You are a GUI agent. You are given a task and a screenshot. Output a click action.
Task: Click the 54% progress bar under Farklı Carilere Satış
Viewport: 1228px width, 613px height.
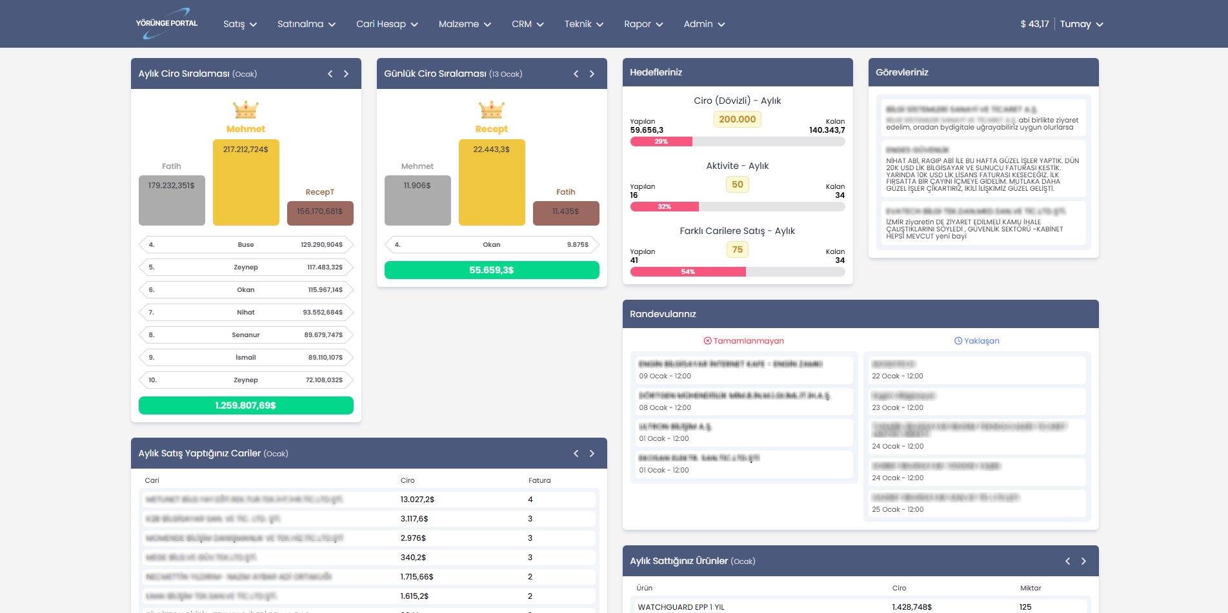[687, 271]
